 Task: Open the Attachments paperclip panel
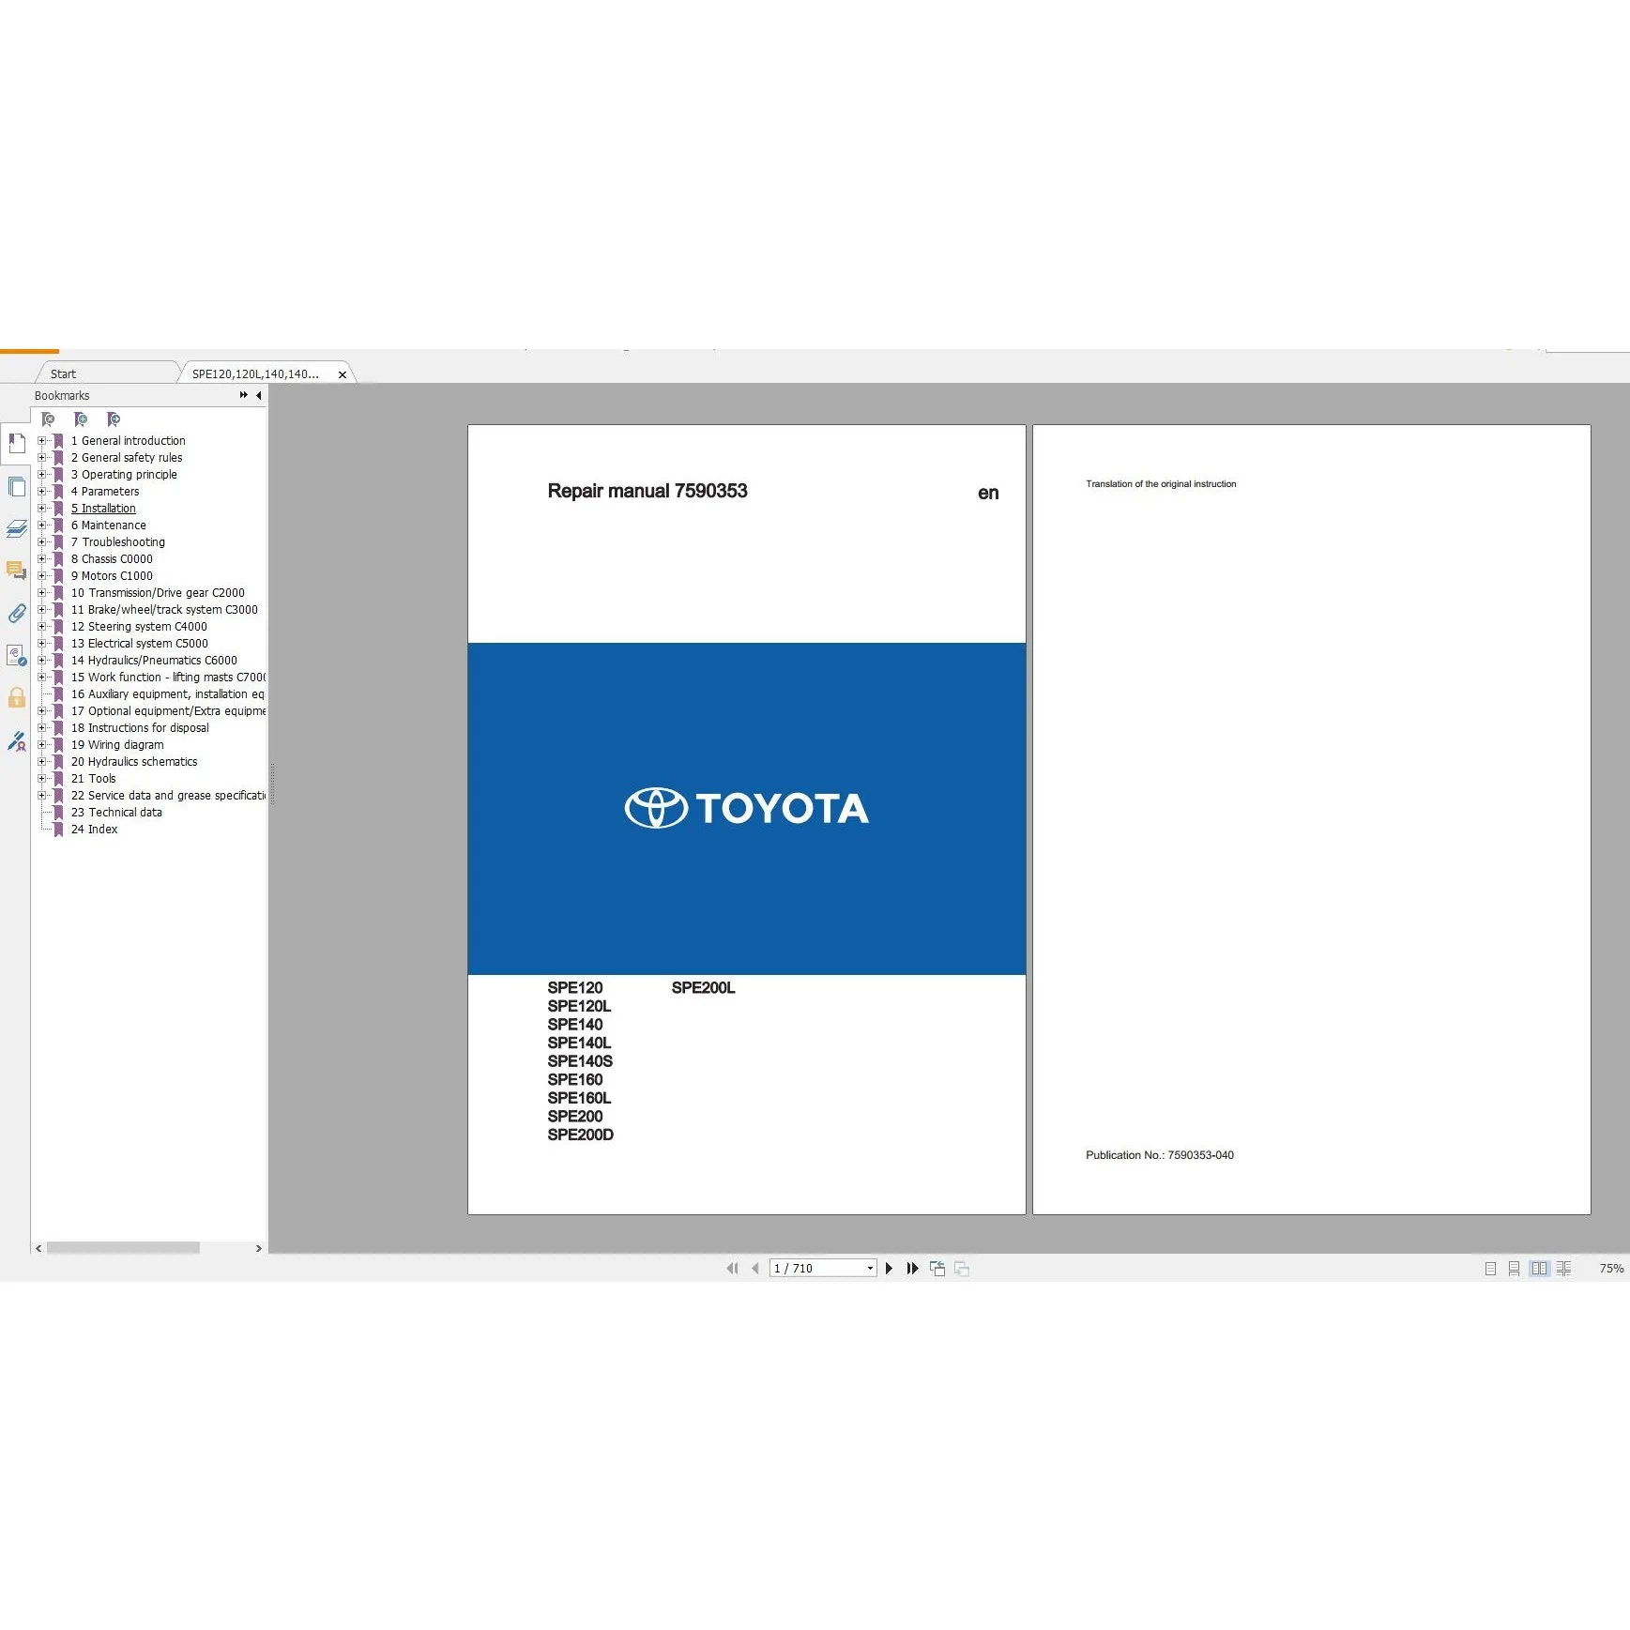[16, 613]
